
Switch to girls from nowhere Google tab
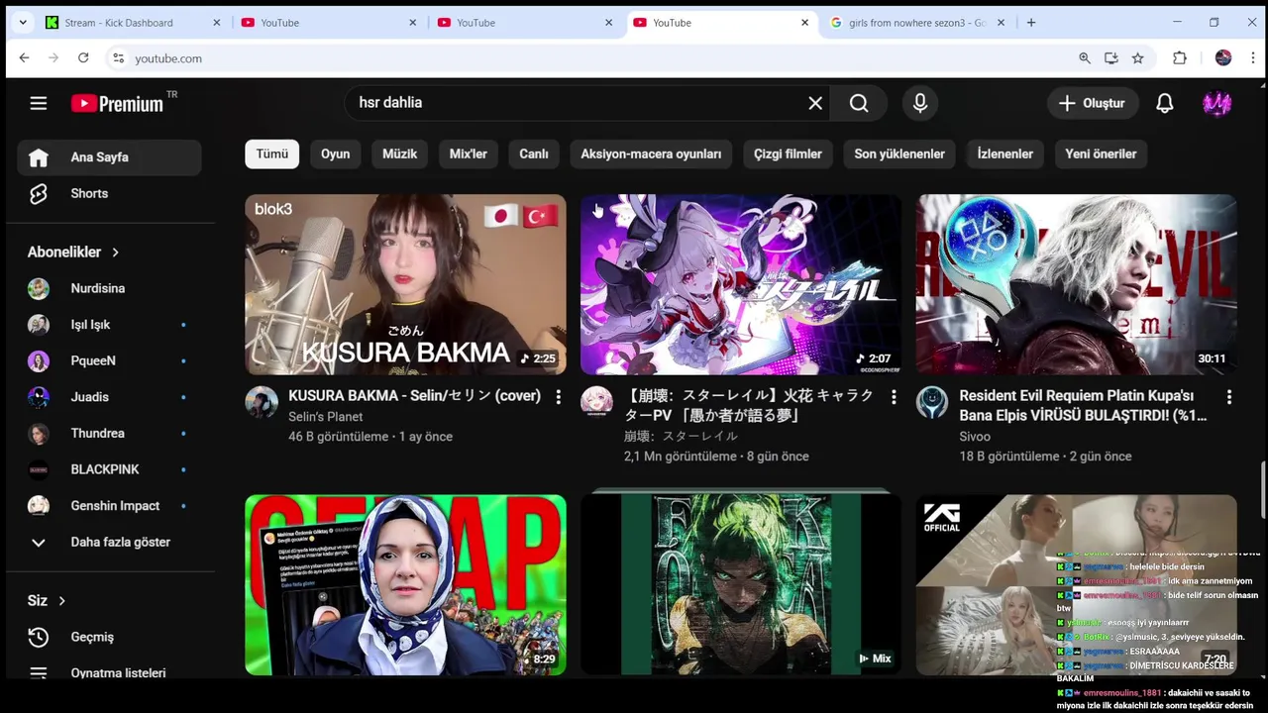[917, 23]
